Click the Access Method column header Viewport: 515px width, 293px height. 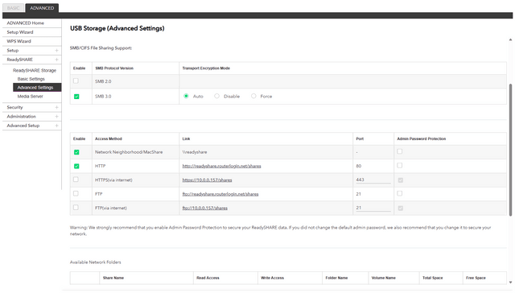point(109,139)
